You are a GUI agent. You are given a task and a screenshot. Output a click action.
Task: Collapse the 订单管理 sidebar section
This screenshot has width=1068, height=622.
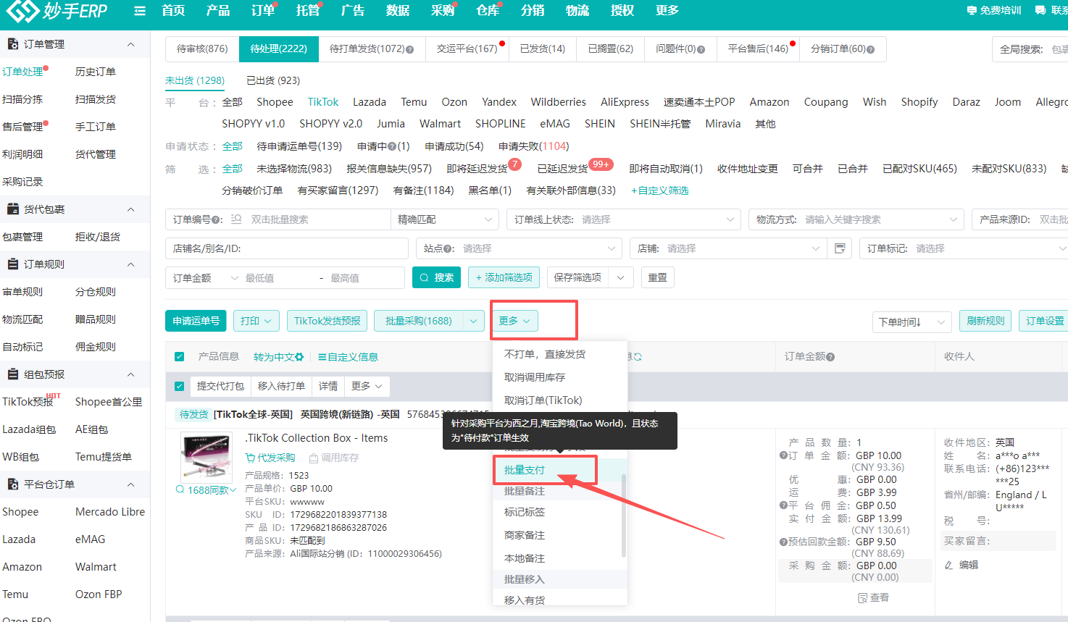pos(131,44)
